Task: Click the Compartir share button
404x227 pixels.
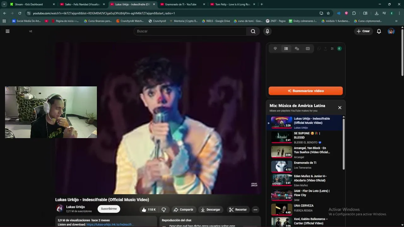Action: [x=183, y=210]
